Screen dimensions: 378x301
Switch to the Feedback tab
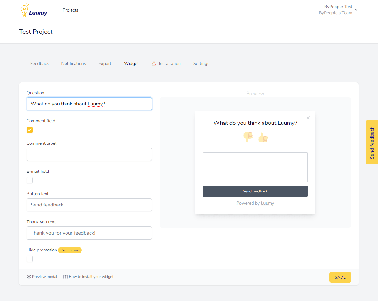pos(40,64)
